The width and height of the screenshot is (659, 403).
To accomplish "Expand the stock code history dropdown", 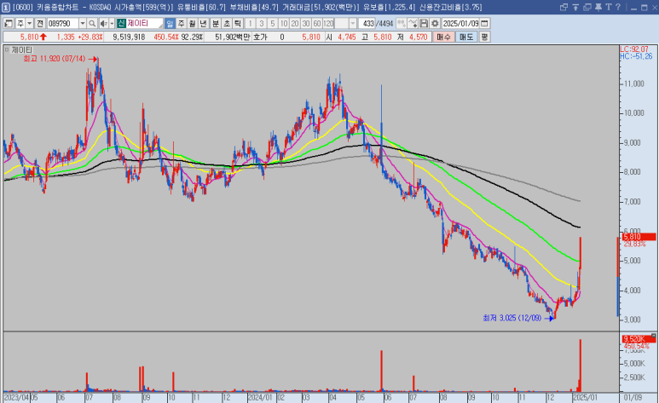I will [83, 24].
